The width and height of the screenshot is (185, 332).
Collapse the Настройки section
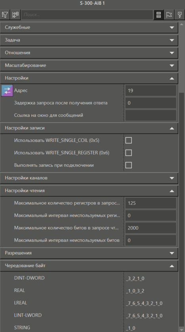click(x=89, y=78)
